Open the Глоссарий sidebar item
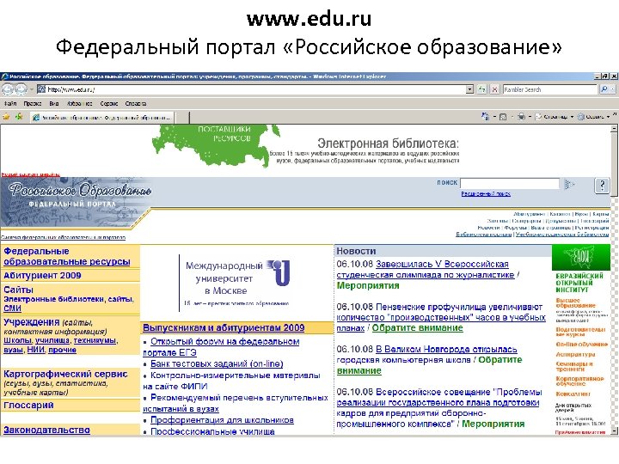This screenshot has height=464, width=619. [28, 406]
